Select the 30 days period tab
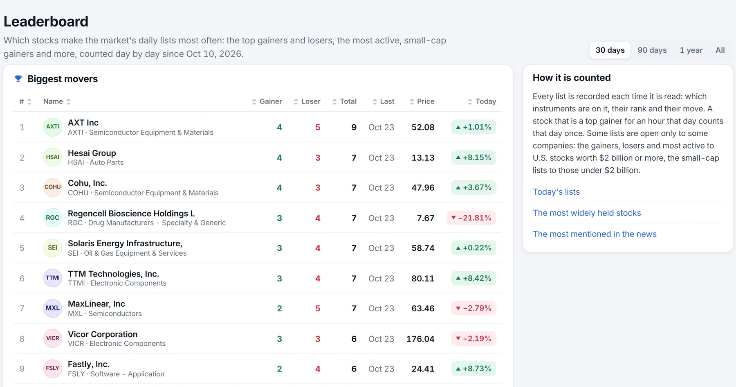This screenshot has width=736, height=387. (610, 50)
